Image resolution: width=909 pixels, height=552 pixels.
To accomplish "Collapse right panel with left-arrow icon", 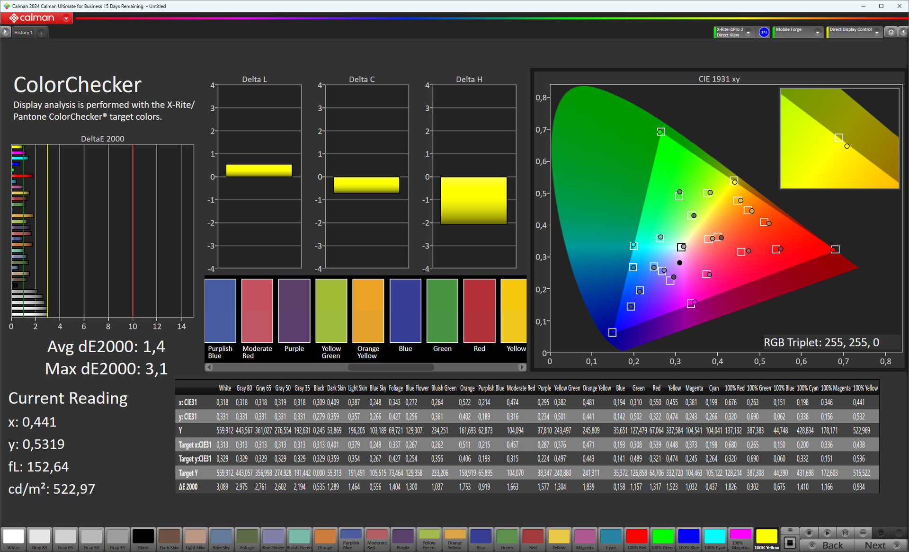I will 903,32.
